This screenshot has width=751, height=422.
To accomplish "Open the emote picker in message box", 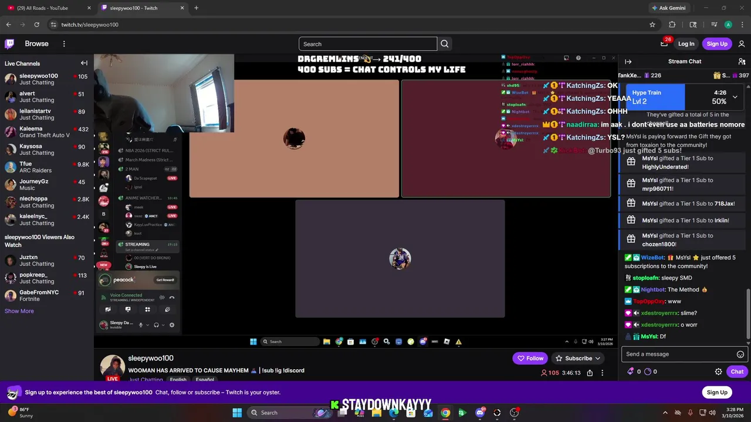I will click(740, 354).
